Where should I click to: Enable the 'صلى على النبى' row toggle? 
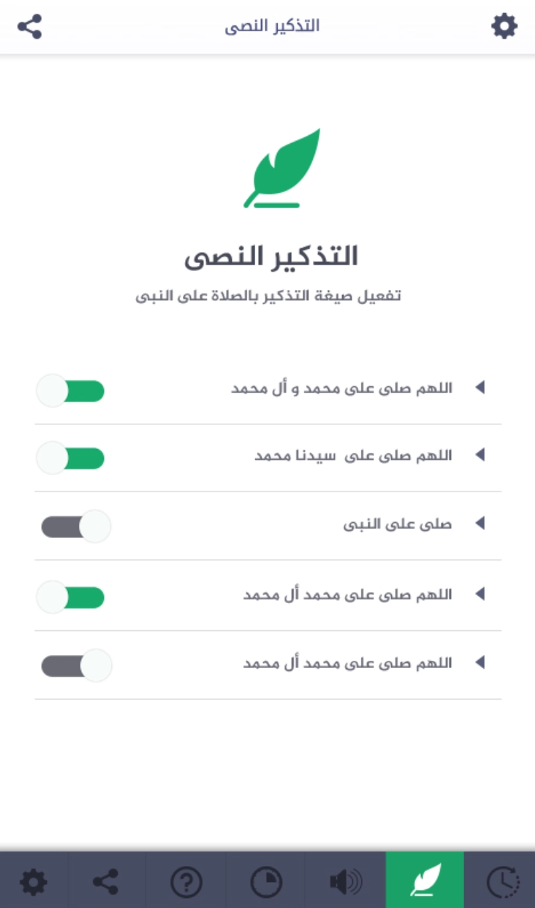(75, 526)
